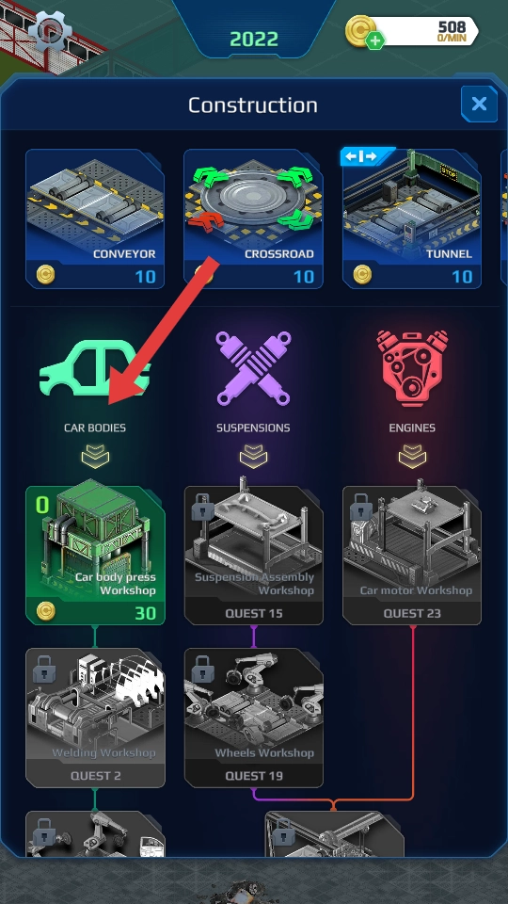The height and width of the screenshot is (904, 508).
Task: Click the lock icon on Welding Workshop
Action: (44, 669)
